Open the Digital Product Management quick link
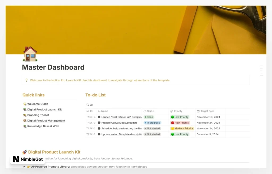 tap(46, 121)
